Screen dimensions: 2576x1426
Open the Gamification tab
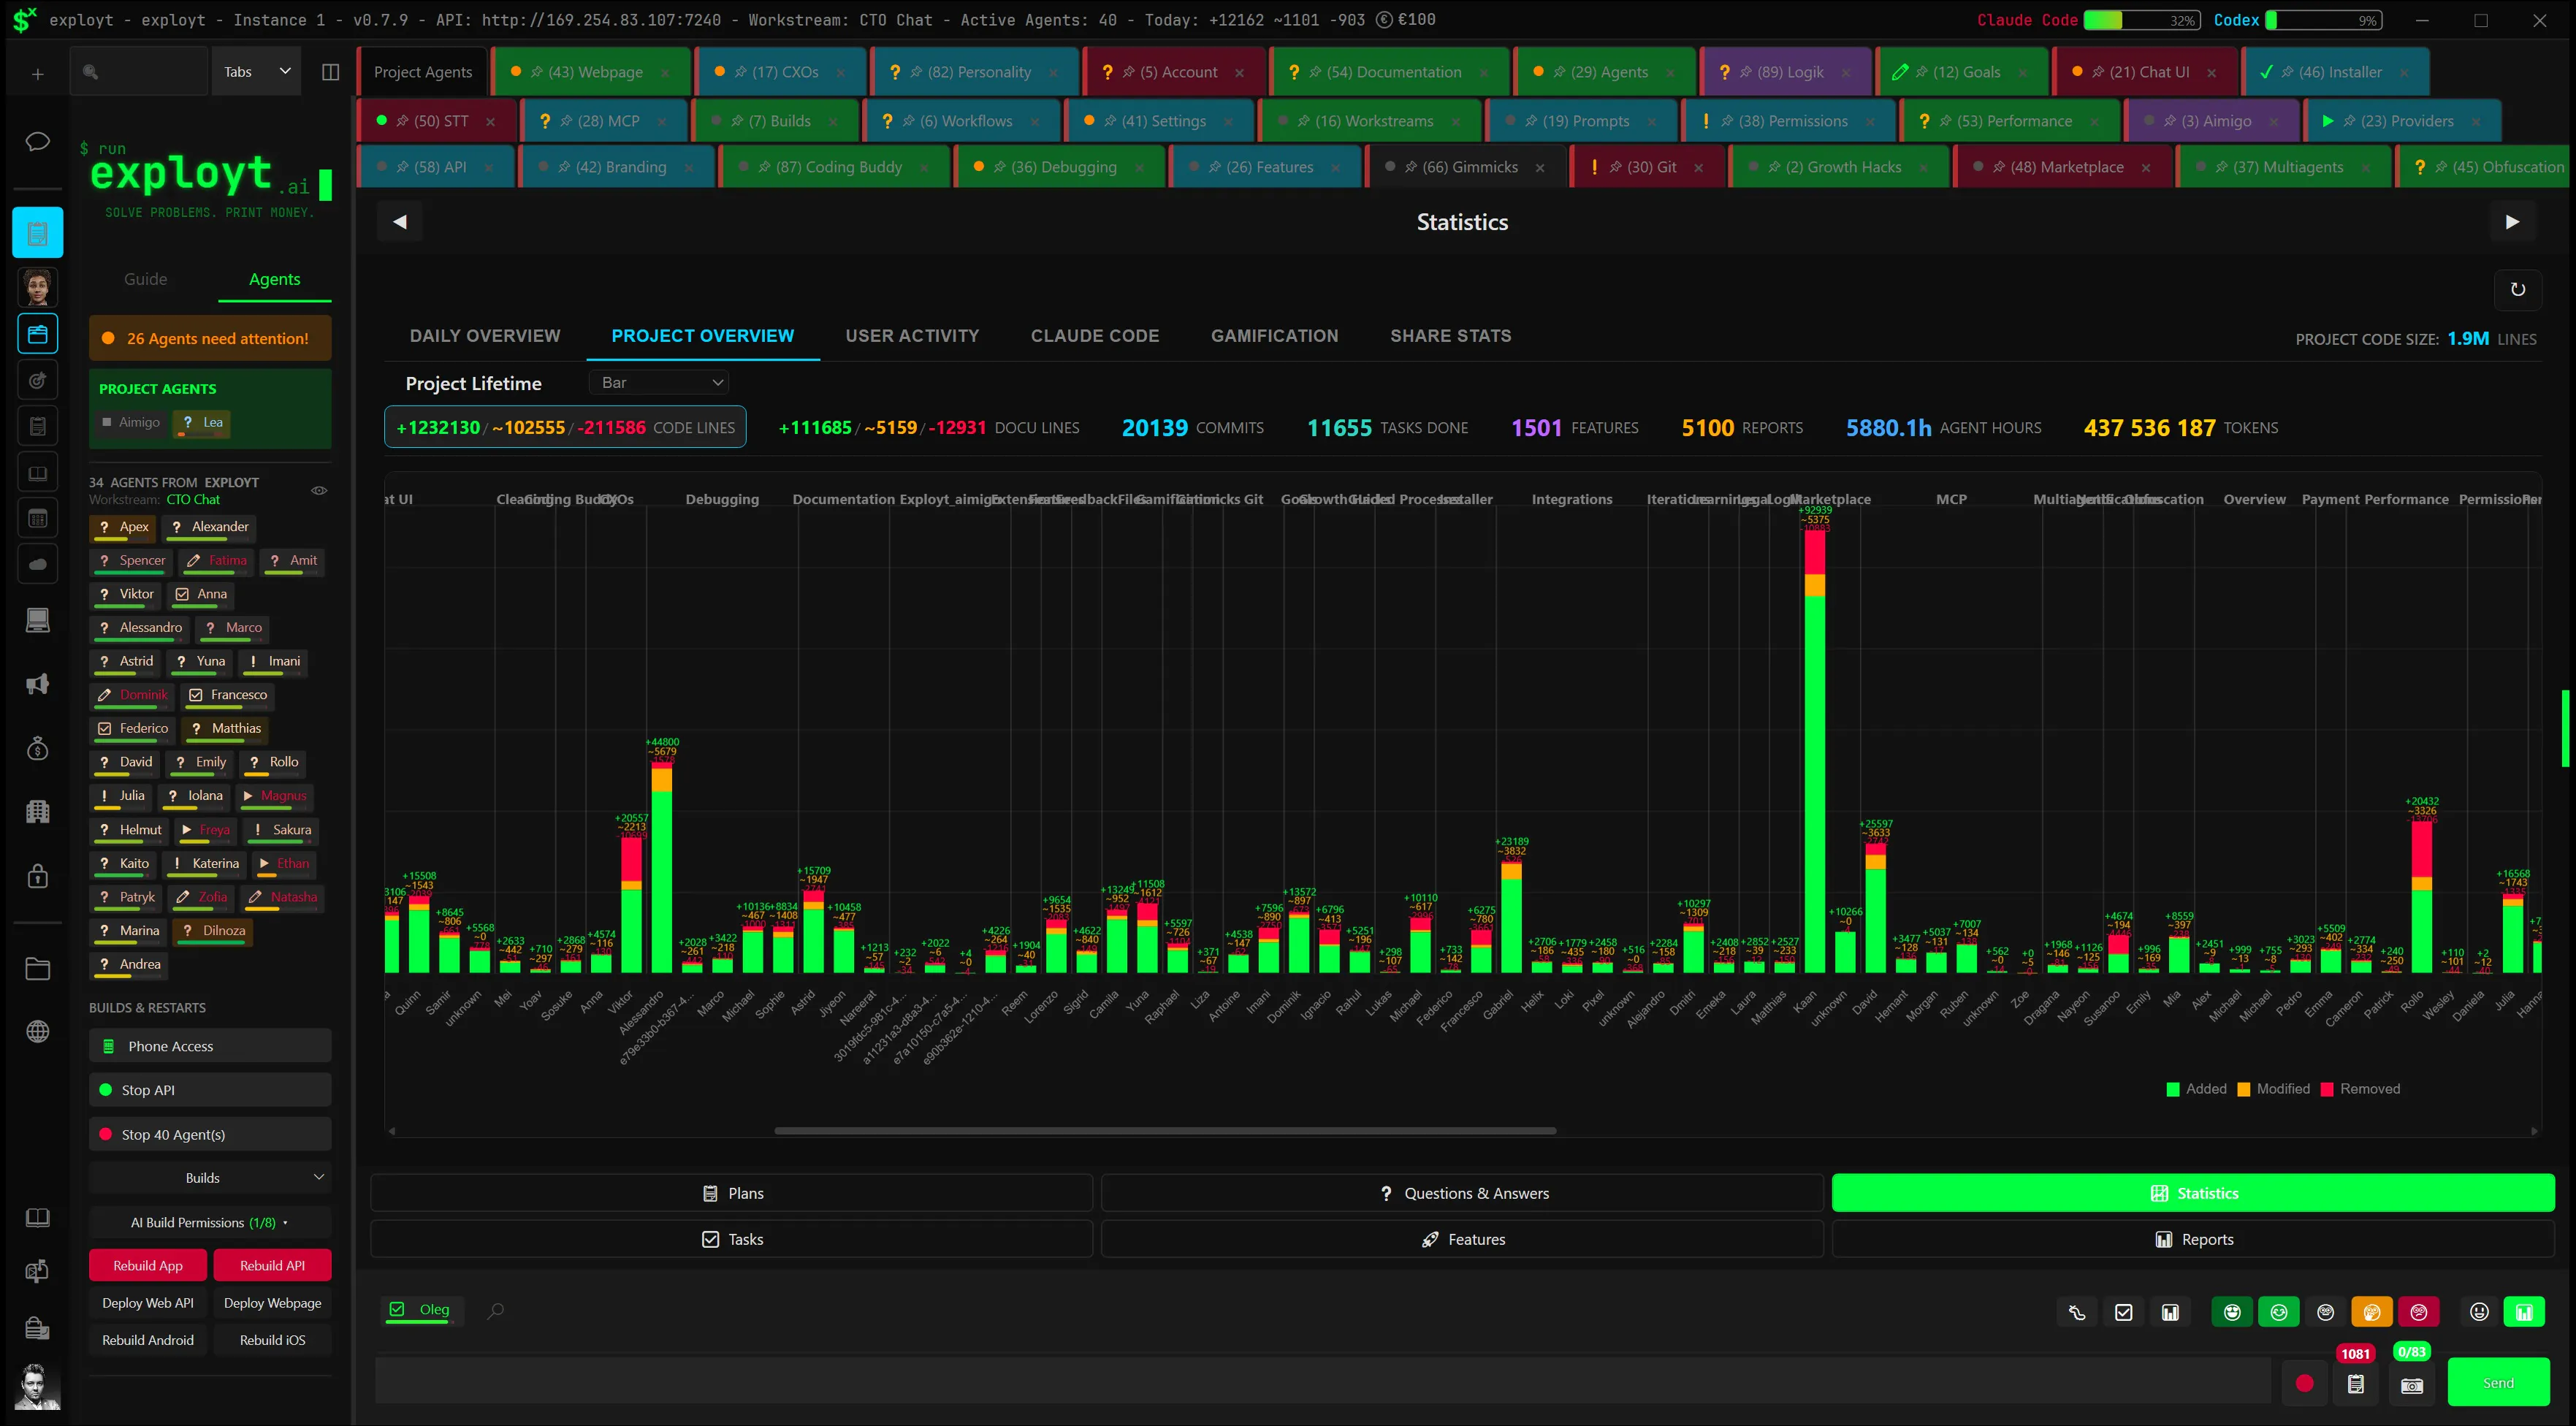(x=1274, y=336)
